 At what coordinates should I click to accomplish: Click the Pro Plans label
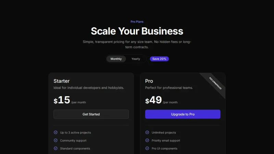pos(137,22)
